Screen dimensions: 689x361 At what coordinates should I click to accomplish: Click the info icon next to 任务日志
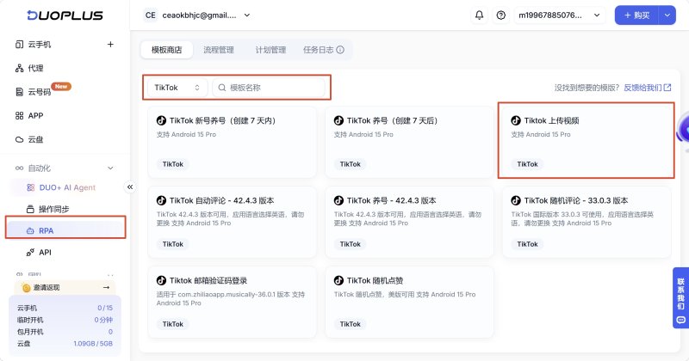[x=340, y=50]
